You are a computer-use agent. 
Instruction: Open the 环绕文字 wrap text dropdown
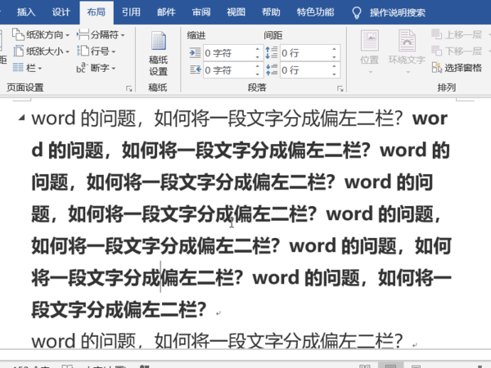click(x=407, y=52)
